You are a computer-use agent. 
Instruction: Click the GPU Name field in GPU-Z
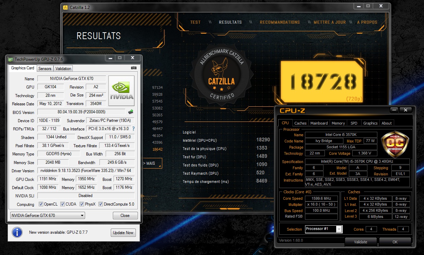71,79
